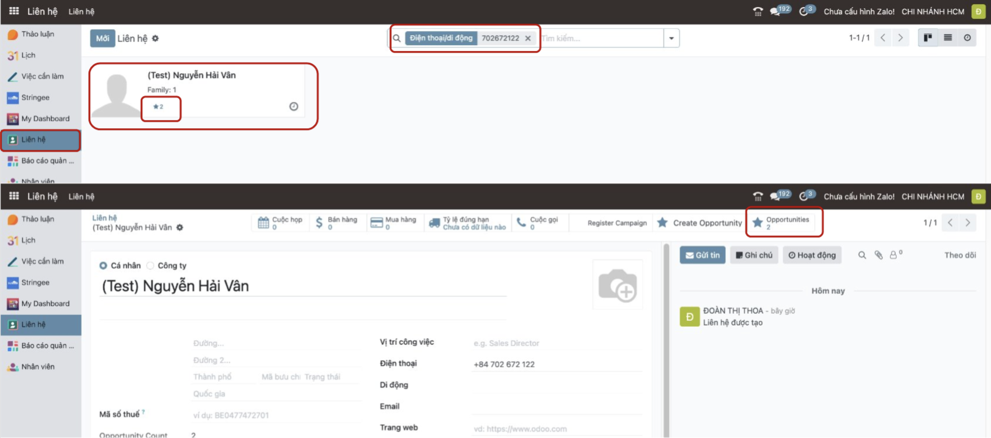Select the Cá nhân radio option
Viewport: 991px width, 438px height.
(103, 265)
